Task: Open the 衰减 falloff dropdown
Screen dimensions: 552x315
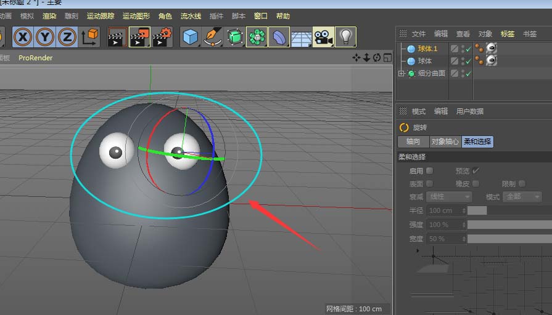Action: (450, 197)
